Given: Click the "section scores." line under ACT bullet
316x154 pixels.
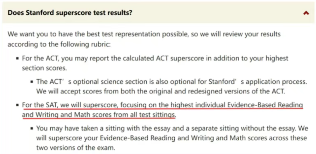Looking at the screenshot, I should click(x=44, y=68).
